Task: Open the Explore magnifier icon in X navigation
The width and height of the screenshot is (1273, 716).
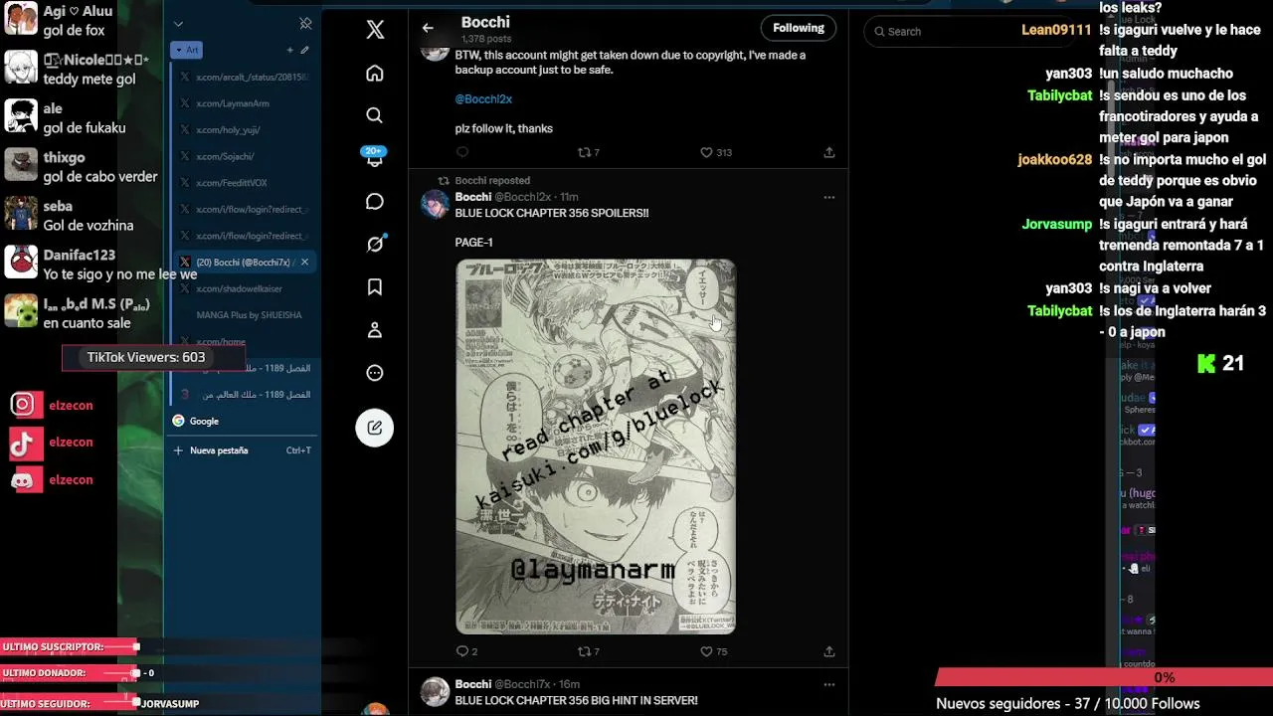Action: coord(375,115)
